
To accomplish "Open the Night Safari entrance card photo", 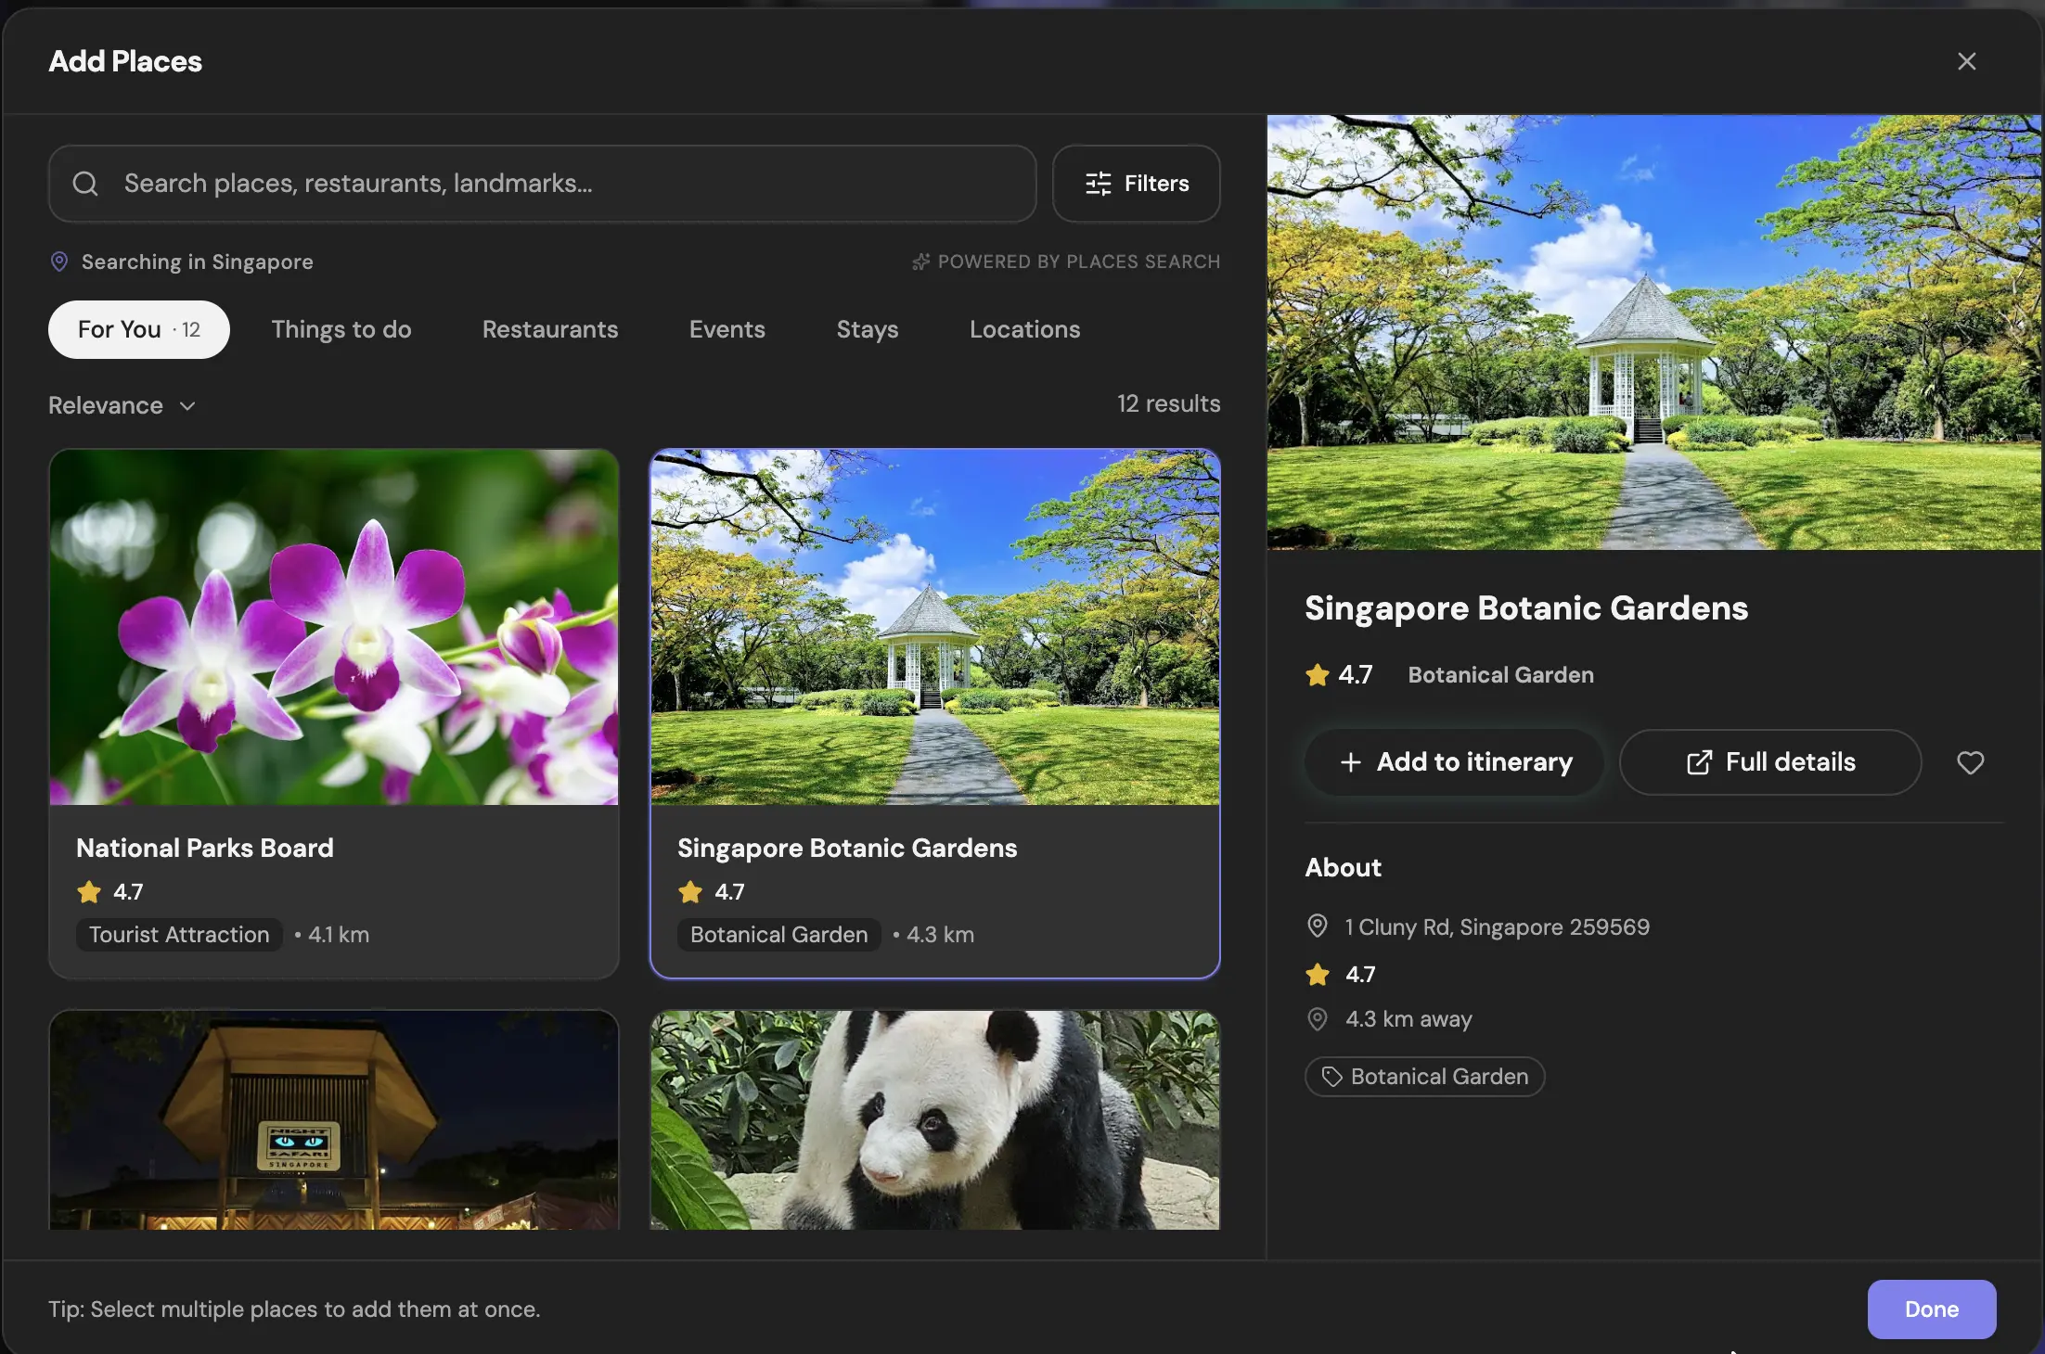I will (x=334, y=1120).
